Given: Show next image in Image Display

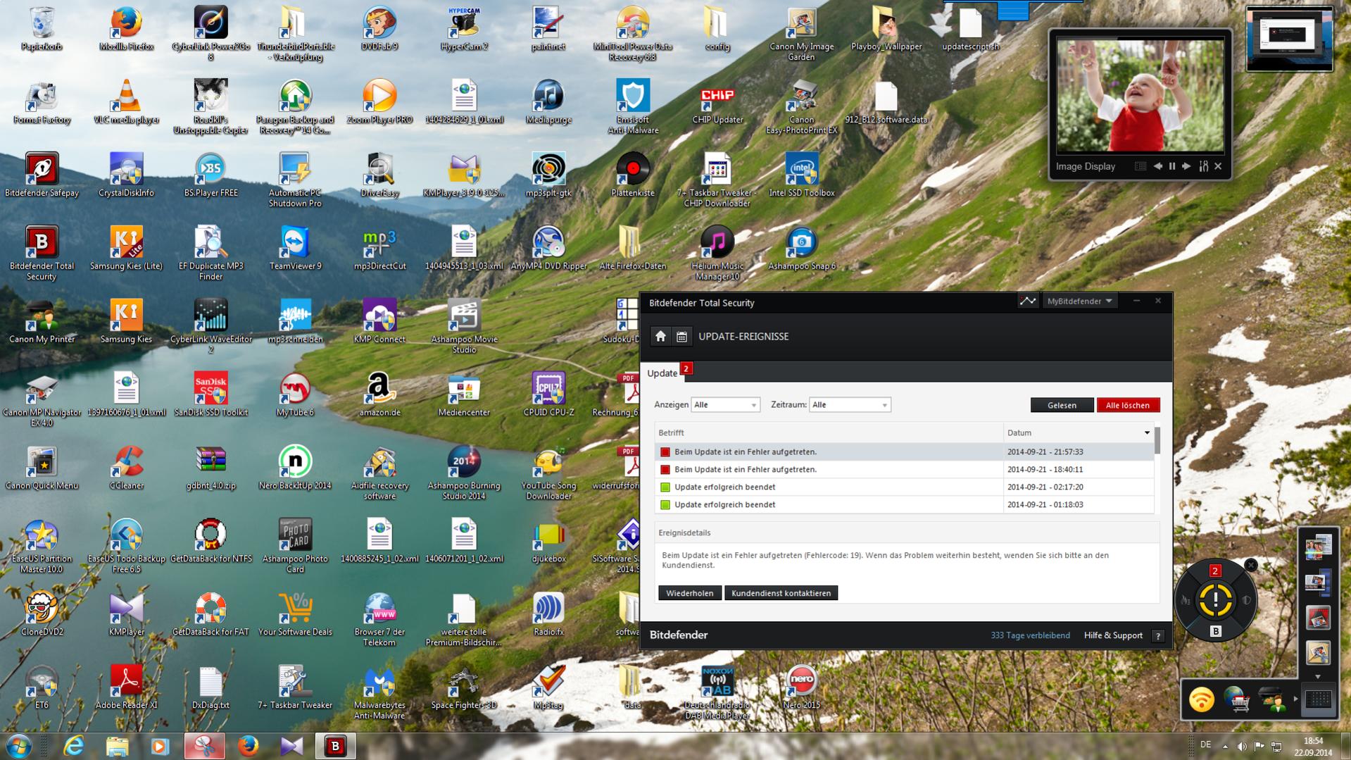Looking at the screenshot, I should point(1186,167).
